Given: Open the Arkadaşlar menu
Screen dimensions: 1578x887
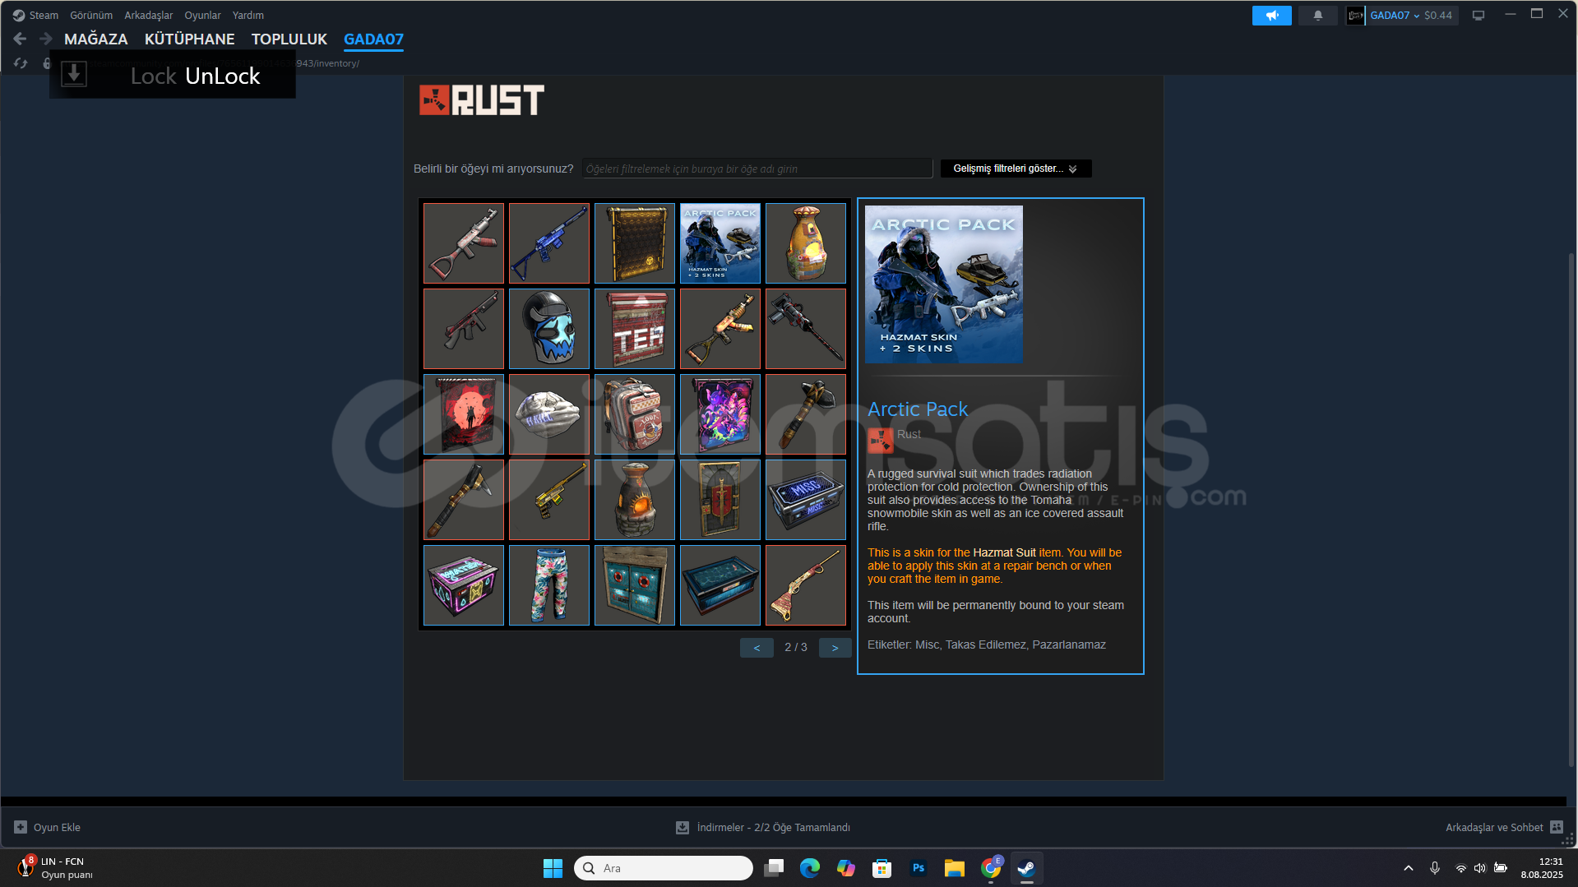Looking at the screenshot, I should click(x=148, y=15).
